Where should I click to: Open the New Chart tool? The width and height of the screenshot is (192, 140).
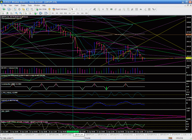coord(3,9)
